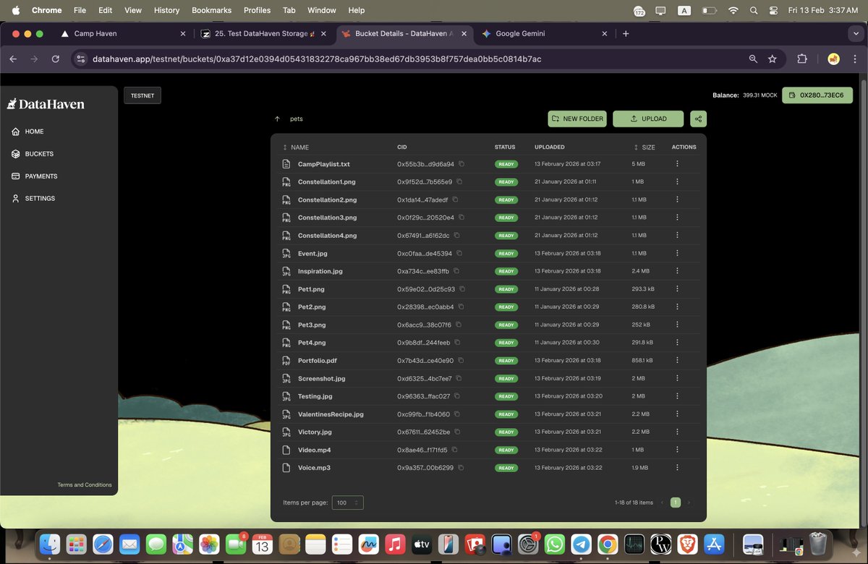The width and height of the screenshot is (868, 564).
Task: Copy the CID of Event.jpg
Action: tap(459, 253)
